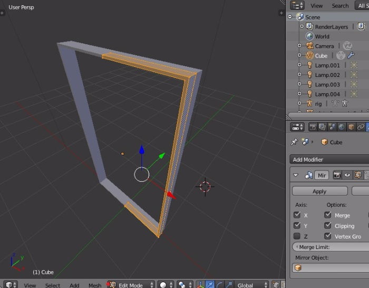Open the 3D view editor type selector
Screen dimensions: 369x288
pos(11,285)
